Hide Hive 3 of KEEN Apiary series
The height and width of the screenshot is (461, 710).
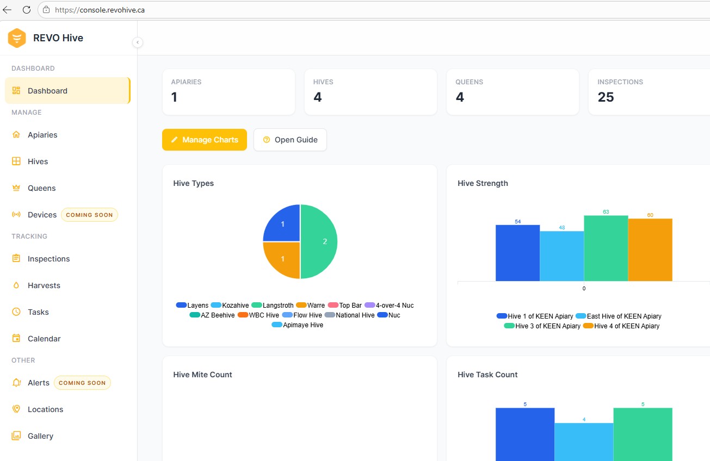coord(542,326)
